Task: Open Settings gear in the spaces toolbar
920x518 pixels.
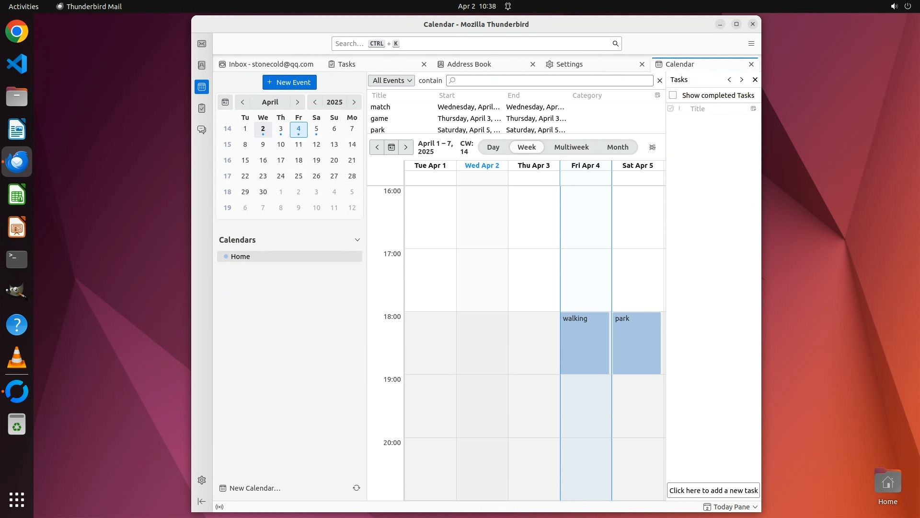Action: click(x=202, y=480)
